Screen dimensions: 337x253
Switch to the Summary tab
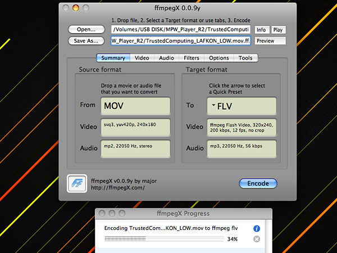point(113,58)
